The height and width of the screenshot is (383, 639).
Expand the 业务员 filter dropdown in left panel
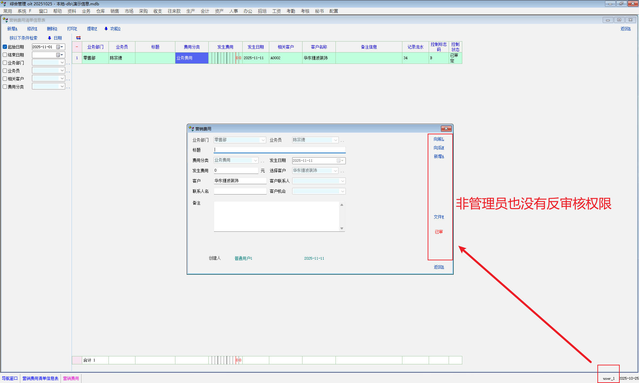click(x=62, y=70)
